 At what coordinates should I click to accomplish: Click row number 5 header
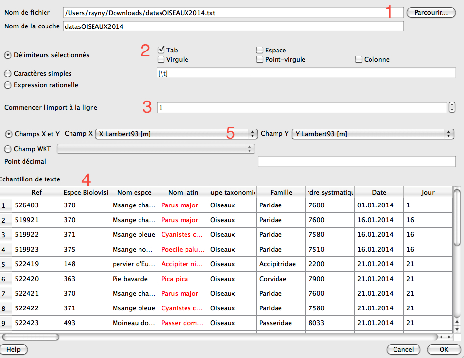5,264
